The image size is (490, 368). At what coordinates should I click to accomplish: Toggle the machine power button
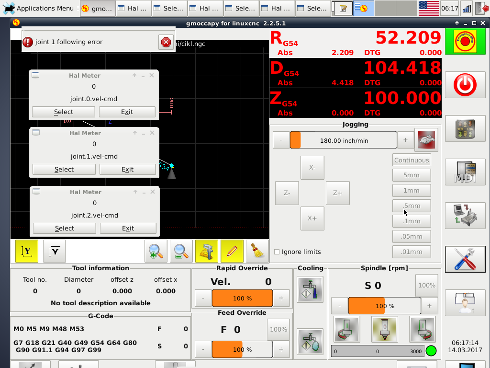[465, 85]
